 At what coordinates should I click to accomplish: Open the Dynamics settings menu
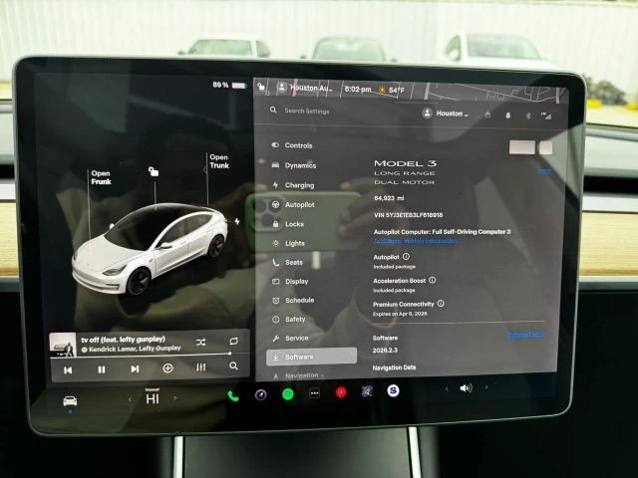pyautogui.click(x=294, y=165)
